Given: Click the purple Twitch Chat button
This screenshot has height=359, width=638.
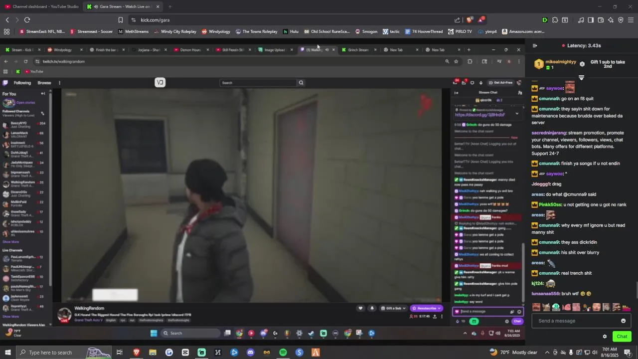Looking at the screenshot, I should pyautogui.click(x=517, y=321).
